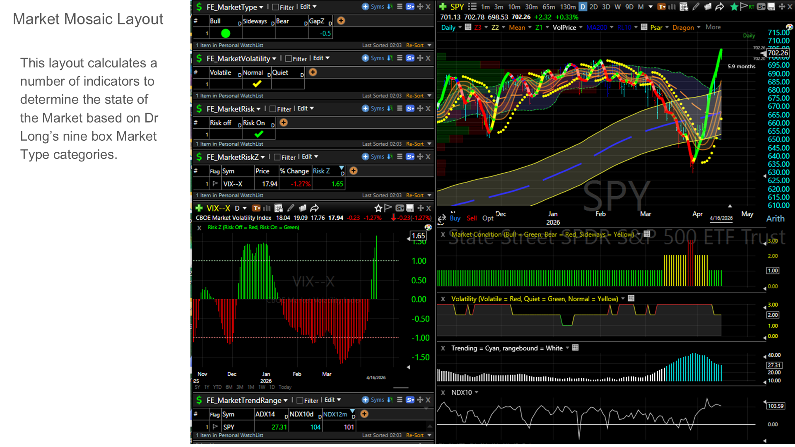Switch chart to W weekly timeframe
The height and width of the screenshot is (447, 795).
pos(617,7)
